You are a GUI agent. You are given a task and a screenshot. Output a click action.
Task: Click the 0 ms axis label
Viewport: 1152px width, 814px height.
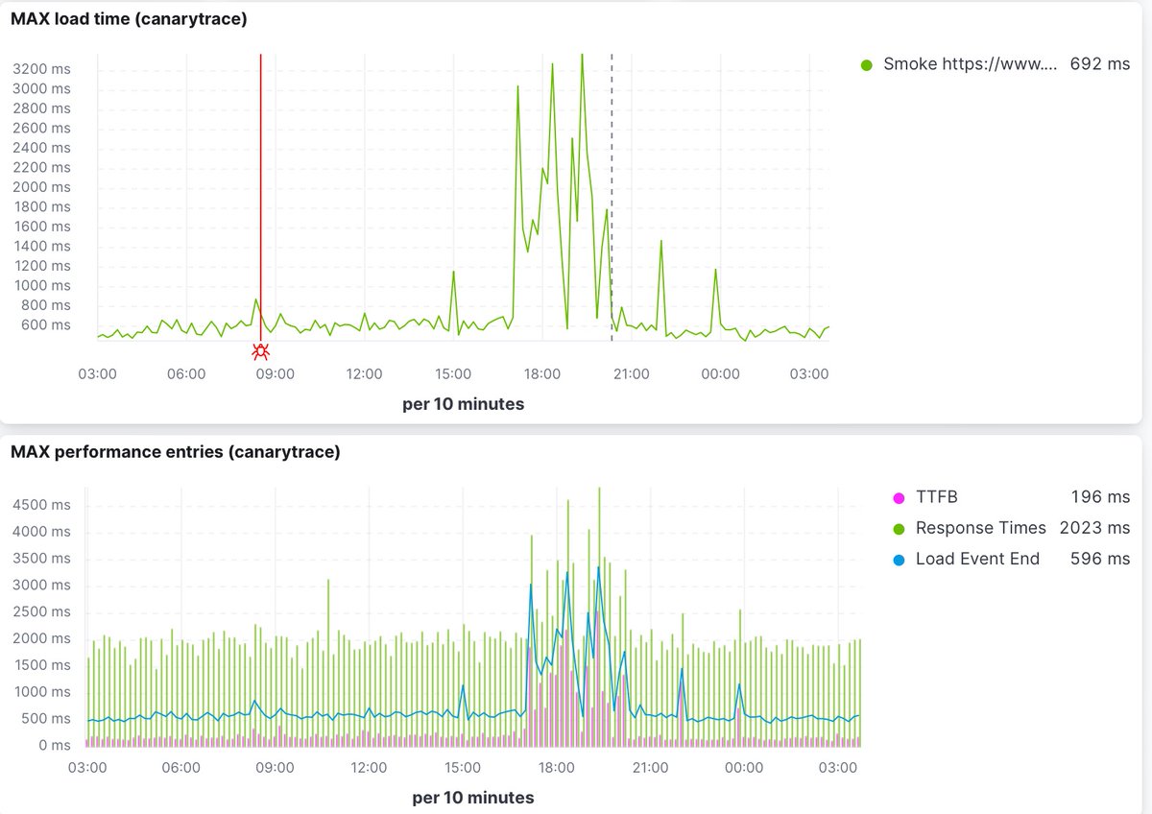55,745
